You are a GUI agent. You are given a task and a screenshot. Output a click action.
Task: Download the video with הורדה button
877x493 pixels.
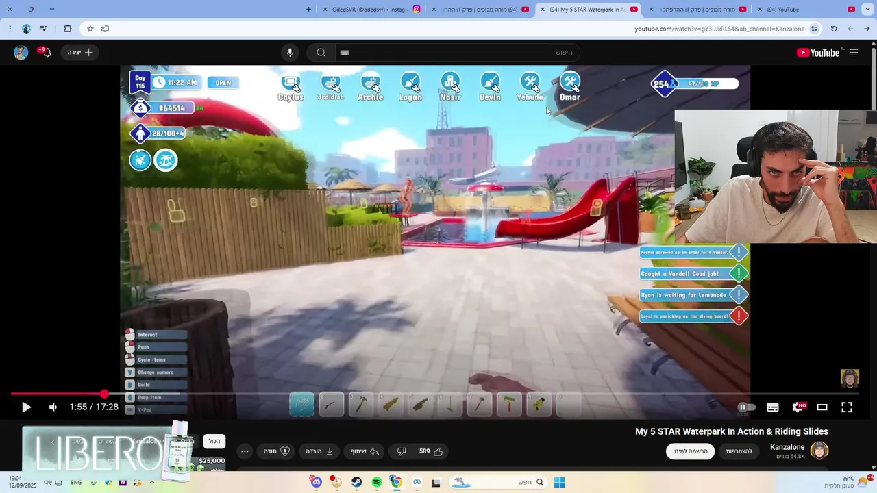tap(319, 451)
